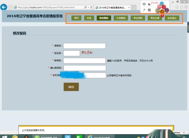This screenshot has width=189, height=138.
Task: Click the browser home icon
Action: pos(177,7)
